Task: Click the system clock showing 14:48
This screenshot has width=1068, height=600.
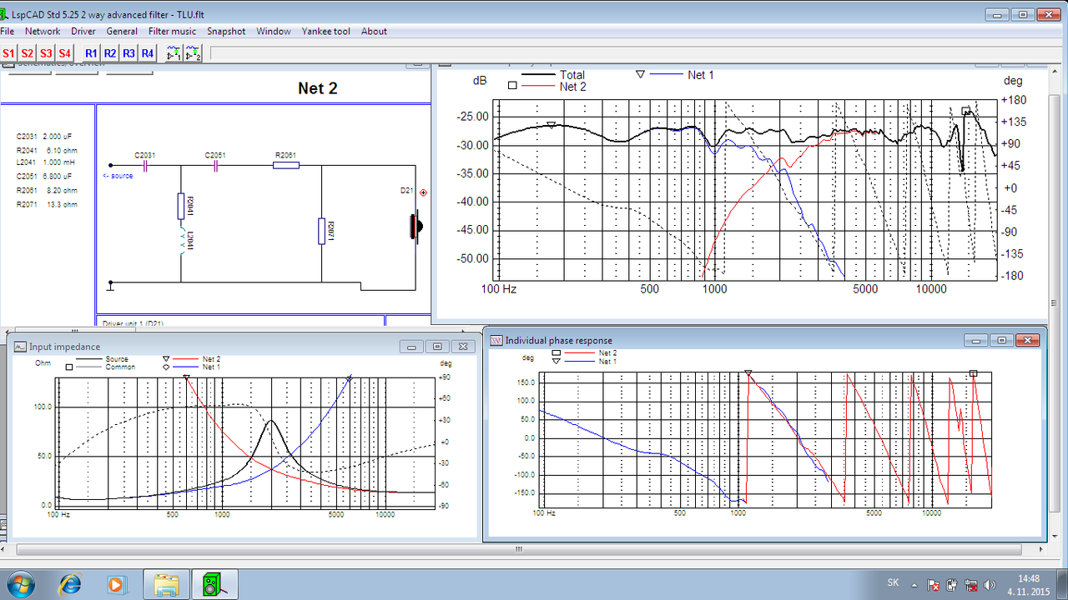Action: point(1029,585)
